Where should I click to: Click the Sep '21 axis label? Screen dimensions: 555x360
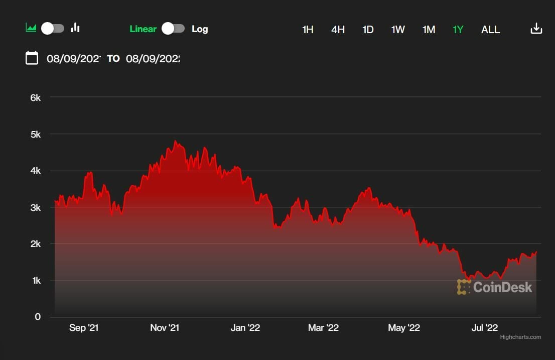[x=84, y=328]
